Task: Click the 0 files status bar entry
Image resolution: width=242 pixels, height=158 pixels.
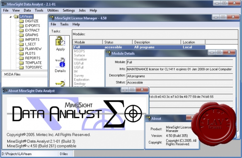Action: [64, 154]
